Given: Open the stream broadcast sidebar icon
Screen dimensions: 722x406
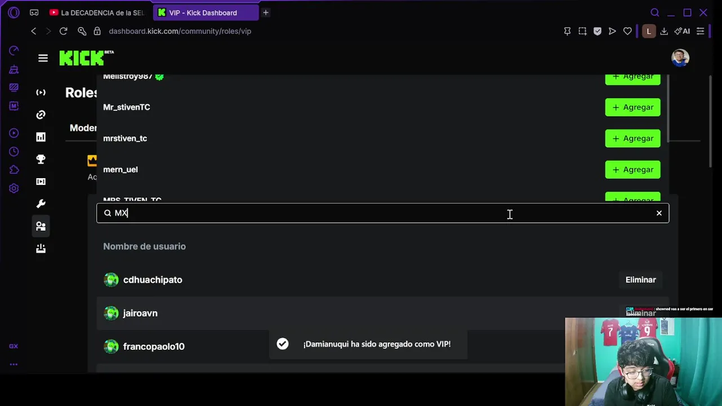Looking at the screenshot, I should [41, 92].
